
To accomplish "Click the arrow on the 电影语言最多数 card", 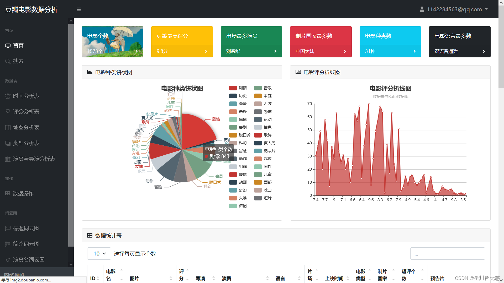I will [x=484, y=51].
